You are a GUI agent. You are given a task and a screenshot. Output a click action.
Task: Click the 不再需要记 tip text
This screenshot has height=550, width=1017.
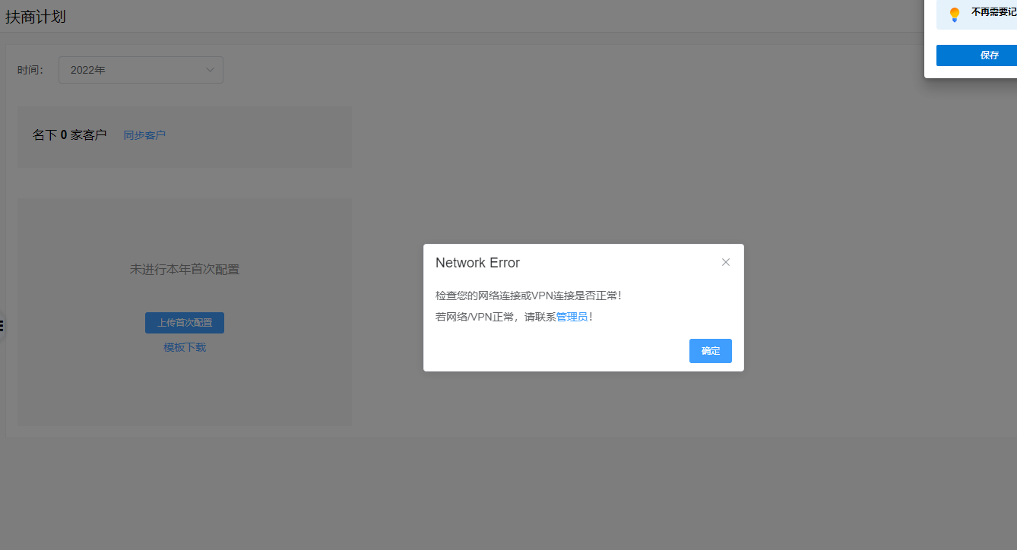pyautogui.click(x=993, y=12)
